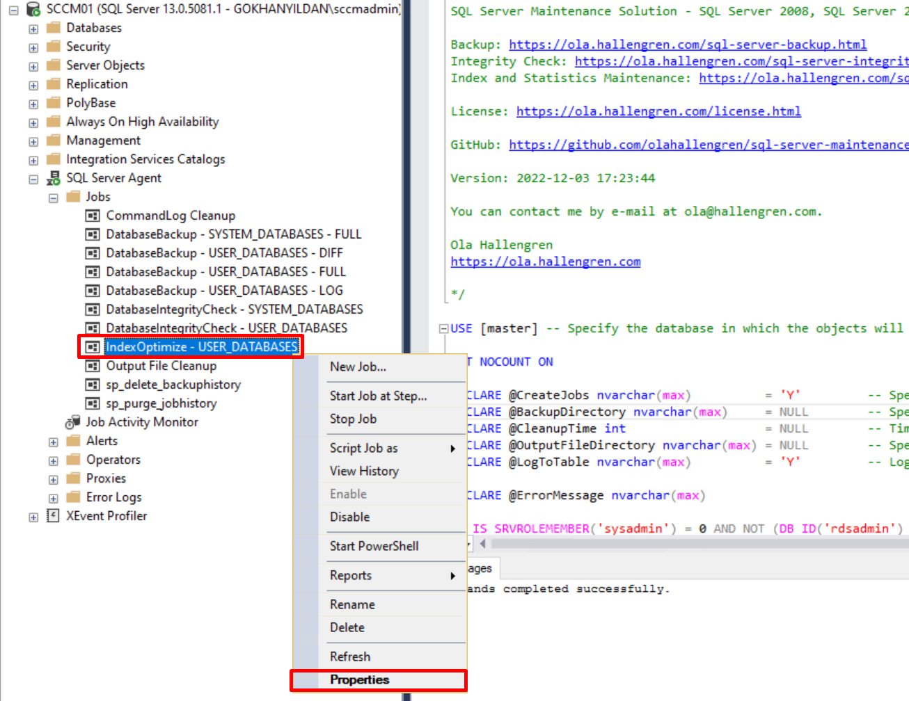Click the Output File Cleanup job icon

tap(93, 366)
